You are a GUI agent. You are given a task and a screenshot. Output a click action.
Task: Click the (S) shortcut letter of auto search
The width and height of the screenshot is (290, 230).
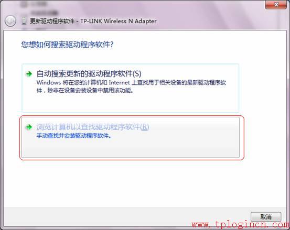click(137, 74)
